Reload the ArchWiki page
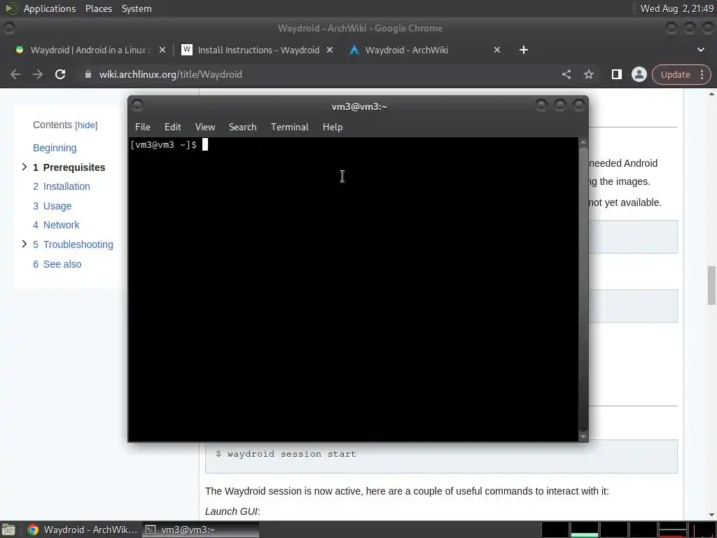 [60, 74]
